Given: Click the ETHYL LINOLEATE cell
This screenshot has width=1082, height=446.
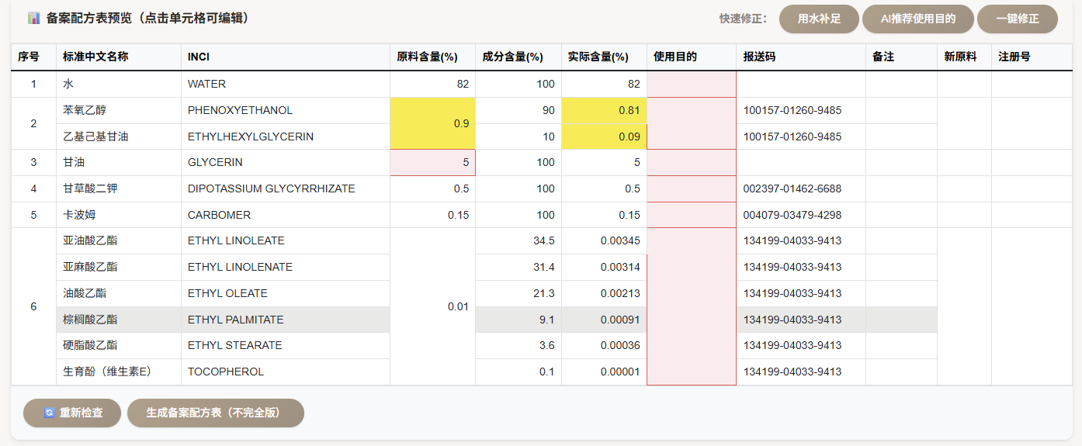Looking at the screenshot, I should pos(286,241).
